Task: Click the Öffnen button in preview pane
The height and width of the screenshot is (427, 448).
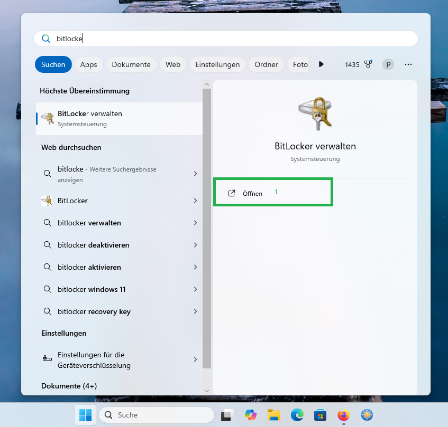Action: coord(273,193)
